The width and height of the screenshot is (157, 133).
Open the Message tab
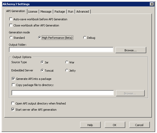[x=46, y=12]
